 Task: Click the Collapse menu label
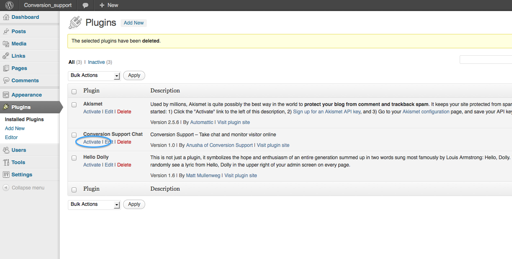click(x=28, y=188)
